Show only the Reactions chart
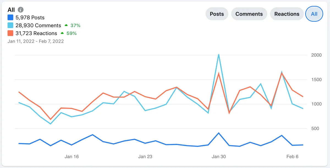The width and height of the screenshot is (330, 168). 287,14
